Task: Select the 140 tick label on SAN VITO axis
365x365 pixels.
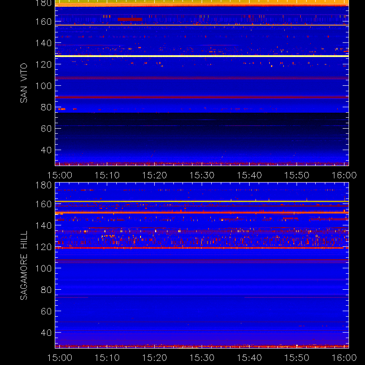Action: pyautogui.click(x=43, y=43)
